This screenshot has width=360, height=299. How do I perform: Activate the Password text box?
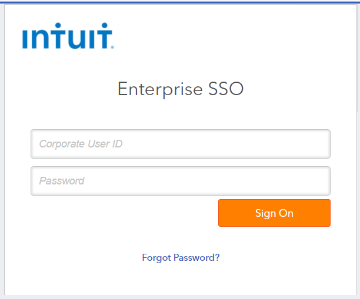tap(180, 181)
